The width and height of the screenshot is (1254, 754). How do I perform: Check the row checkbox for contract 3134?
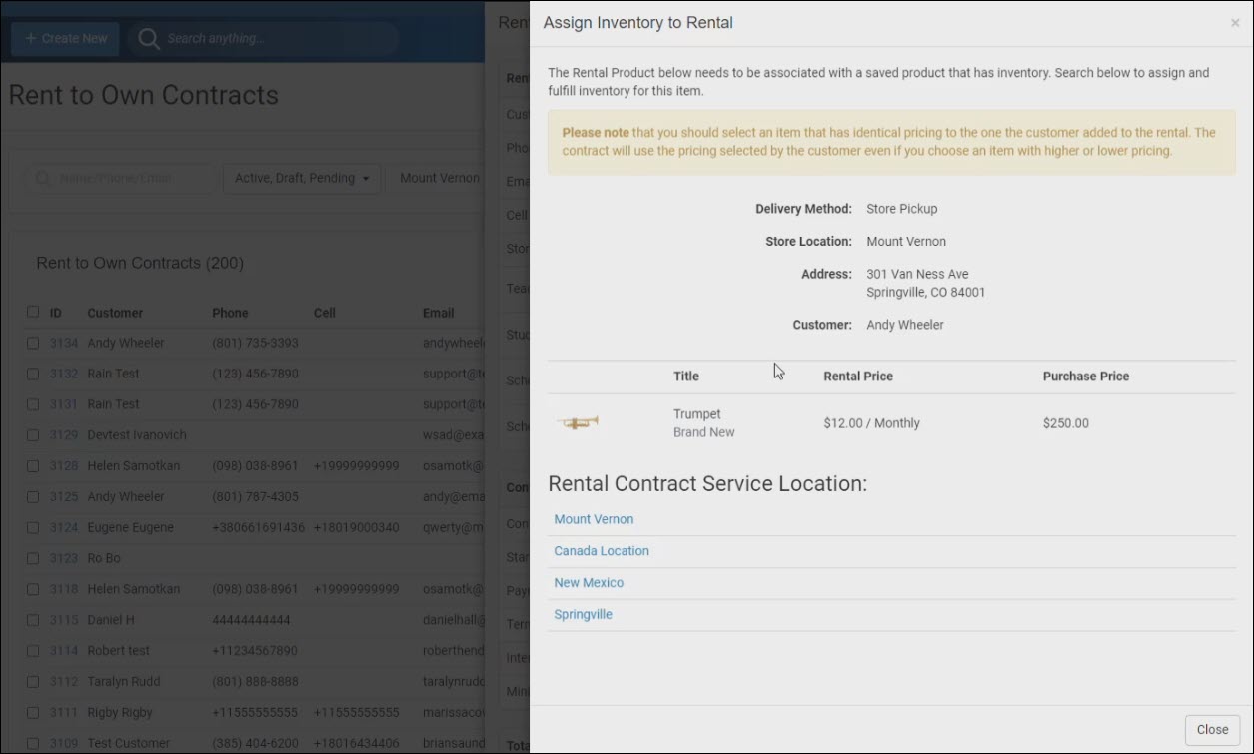click(x=33, y=343)
